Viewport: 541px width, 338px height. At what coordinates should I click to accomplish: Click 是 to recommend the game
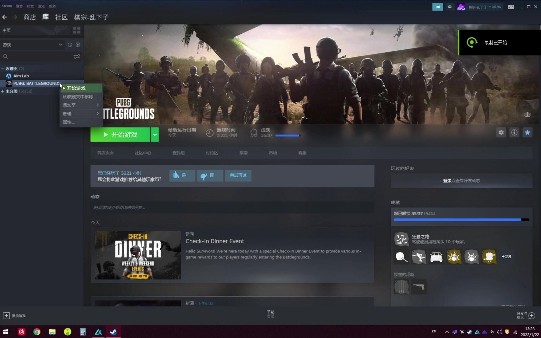pyautogui.click(x=182, y=176)
